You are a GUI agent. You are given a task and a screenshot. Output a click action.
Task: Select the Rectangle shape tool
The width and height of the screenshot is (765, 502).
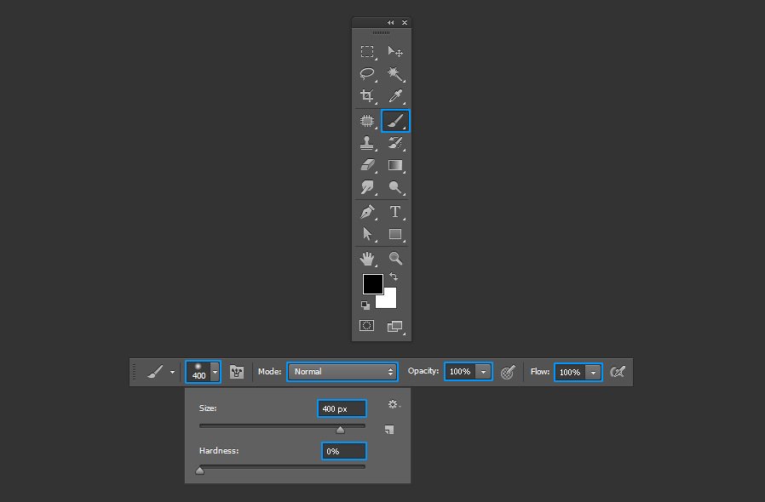pyautogui.click(x=395, y=234)
